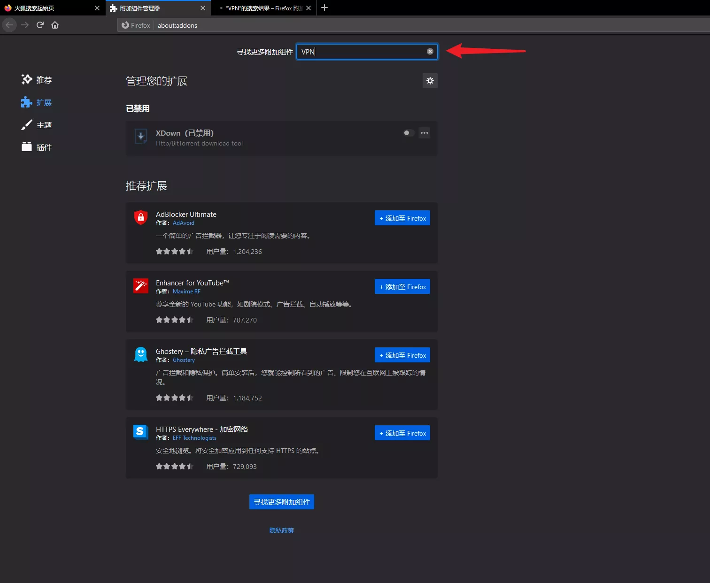This screenshot has width=710, height=583.
Task: Click the HTTPS Everywhere S icon
Action: pyautogui.click(x=141, y=432)
